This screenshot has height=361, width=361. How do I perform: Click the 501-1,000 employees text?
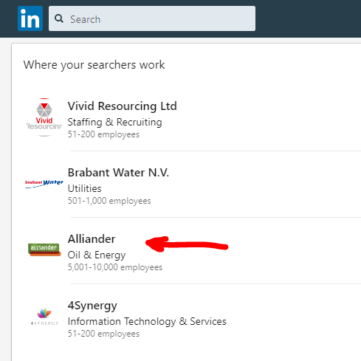109,201
